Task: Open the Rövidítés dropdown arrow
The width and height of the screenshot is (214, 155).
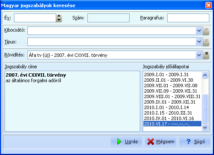Action: 199,55
